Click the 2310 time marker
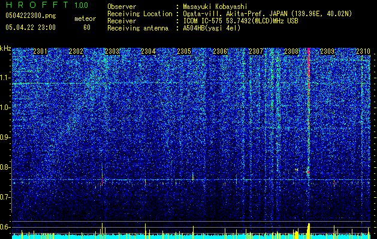 363,51
